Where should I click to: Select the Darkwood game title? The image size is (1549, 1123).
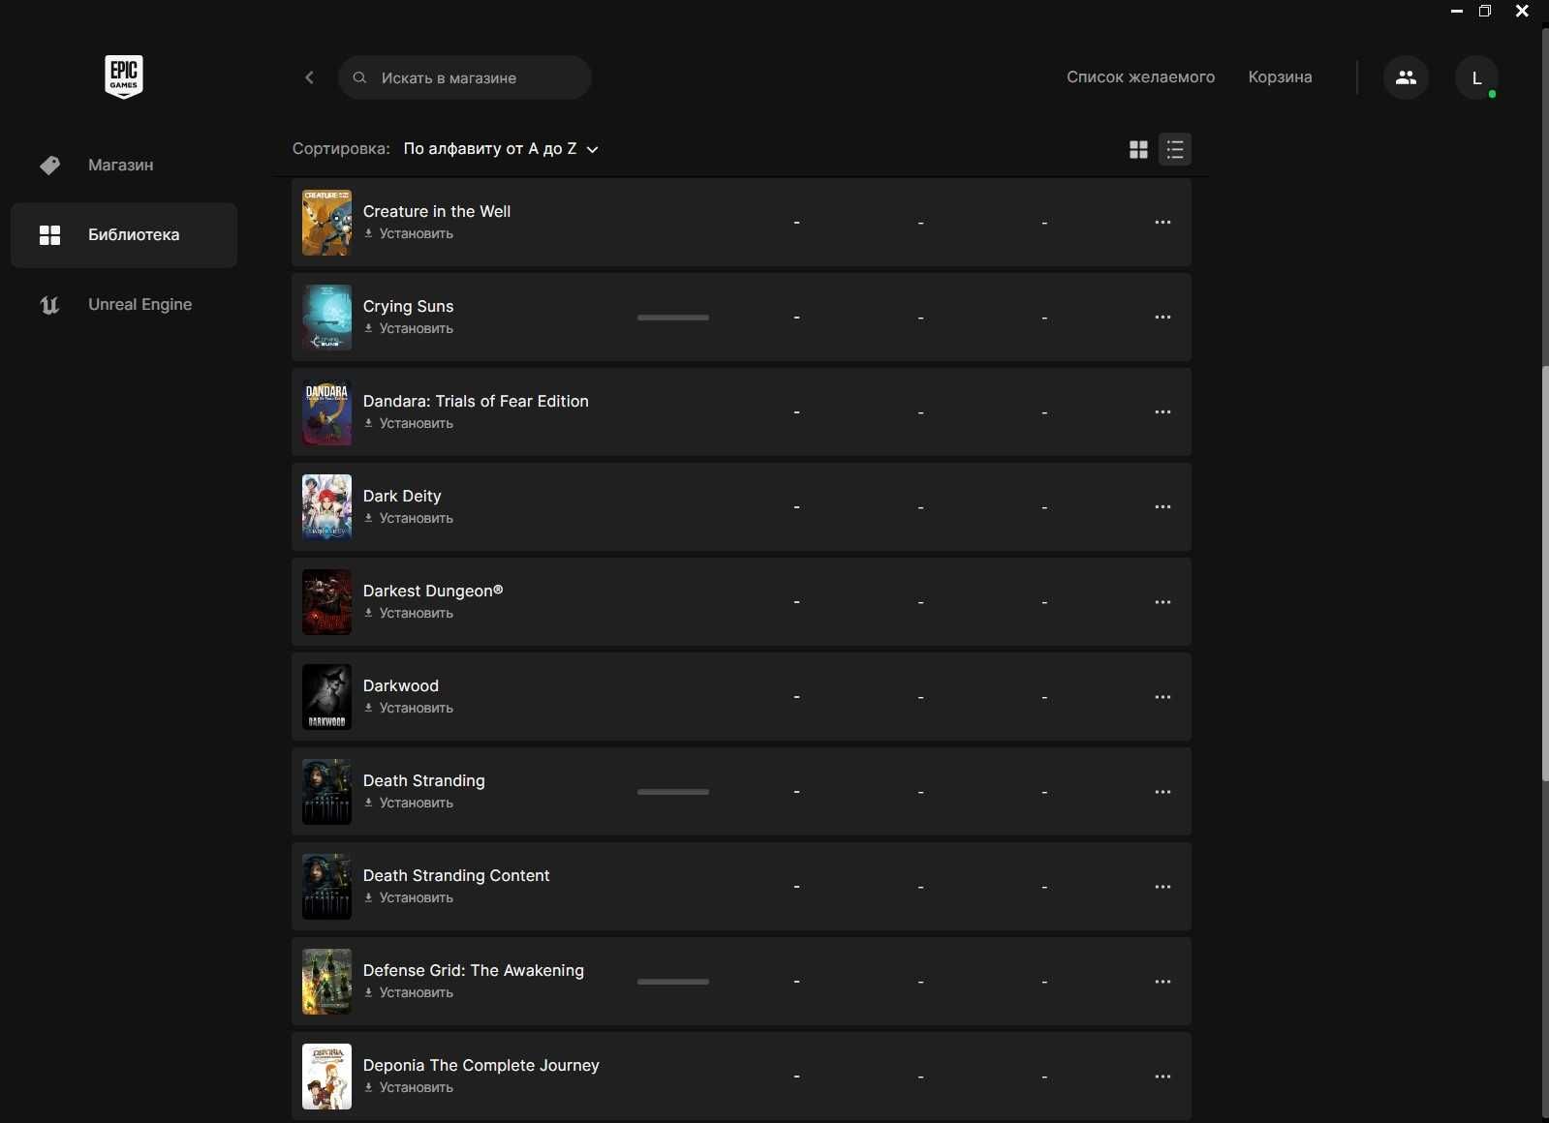coord(401,685)
